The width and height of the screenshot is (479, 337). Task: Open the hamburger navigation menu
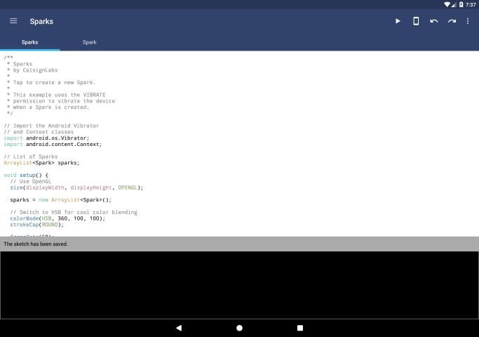point(13,21)
